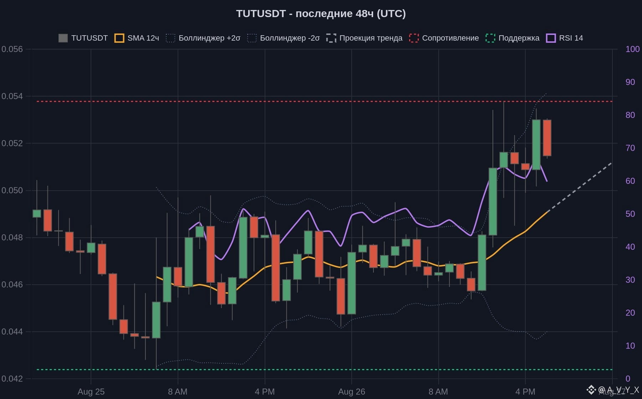The image size is (642, 399).
Task: Click the price axis label 0.044
Action: click(x=12, y=332)
